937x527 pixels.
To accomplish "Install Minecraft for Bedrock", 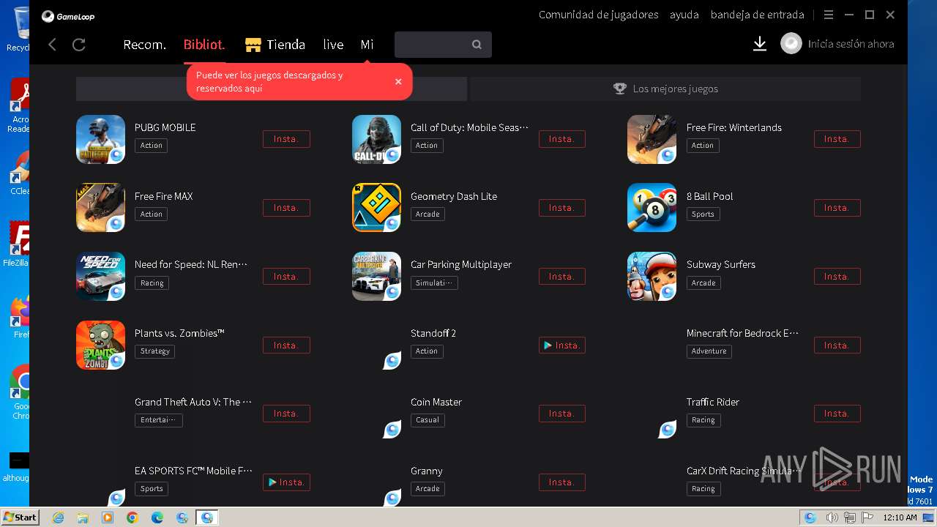I will coord(837,345).
